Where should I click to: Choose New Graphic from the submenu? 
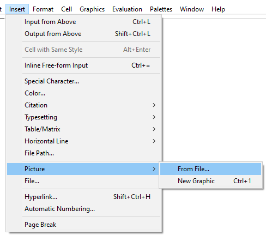[210, 181]
